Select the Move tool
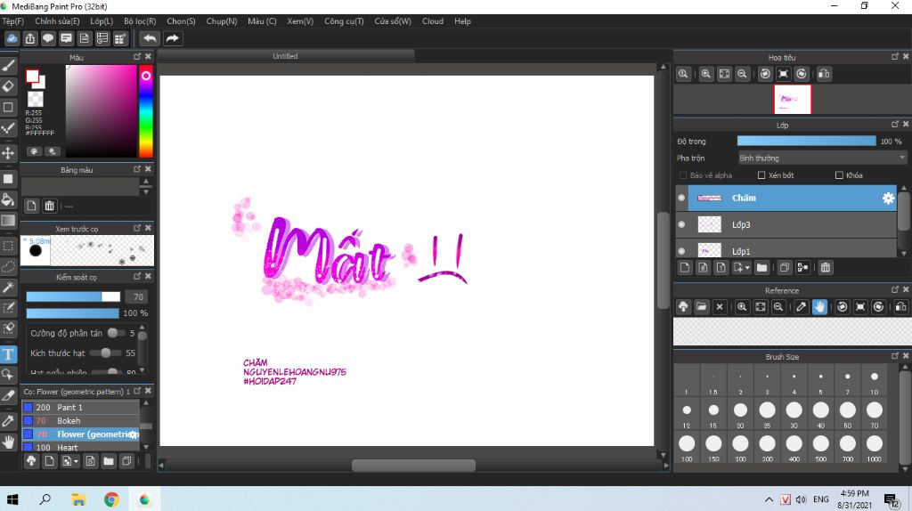The height and width of the screenshot is (511, 912). pyautogui.click(x=8, y=153)
